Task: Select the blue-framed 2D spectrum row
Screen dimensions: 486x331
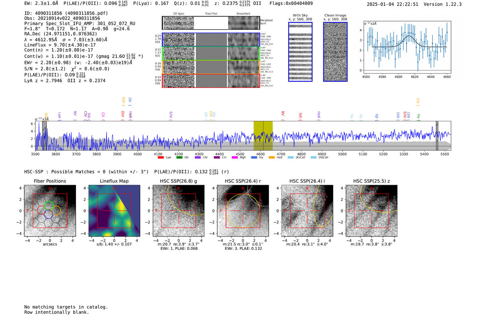Action: click(211, 40)
